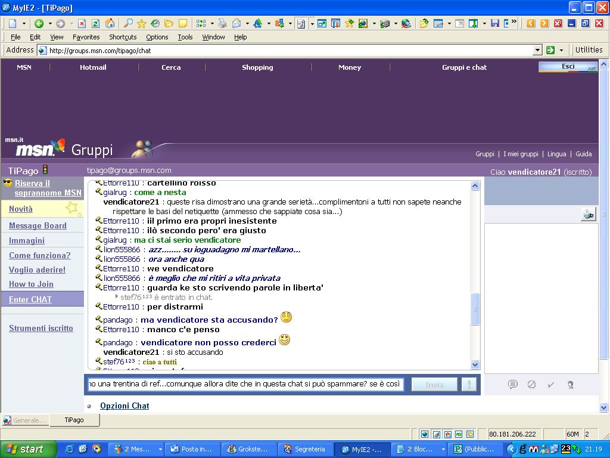Click the floppy disk Save toolbar icon
Viewport: 610px width, 458px height.
495,24
